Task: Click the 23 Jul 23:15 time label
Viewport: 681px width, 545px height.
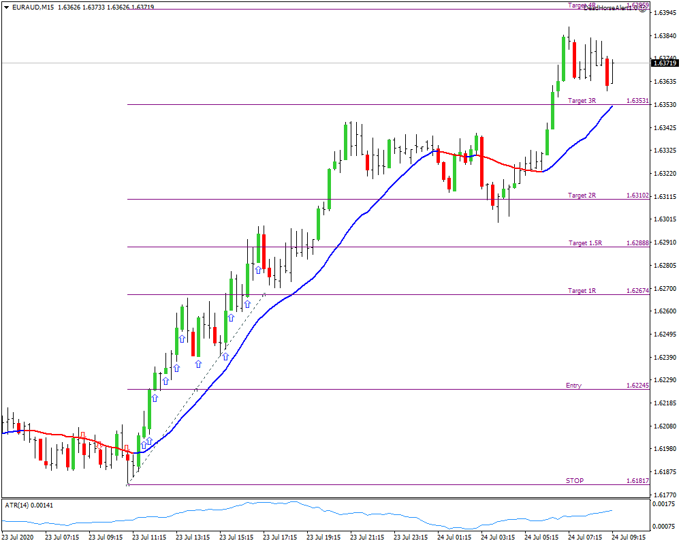Action: point(411,538)
